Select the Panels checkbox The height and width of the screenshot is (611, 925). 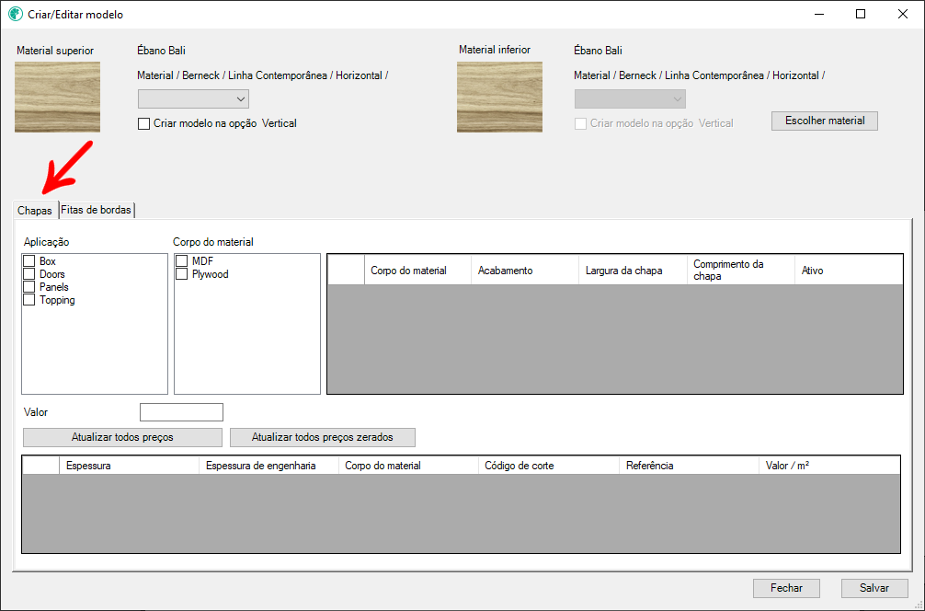tap(29, 287)
